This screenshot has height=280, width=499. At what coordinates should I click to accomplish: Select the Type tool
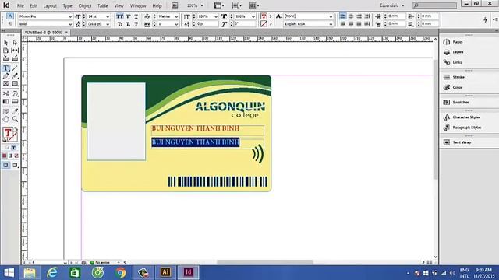pos(5,68)
